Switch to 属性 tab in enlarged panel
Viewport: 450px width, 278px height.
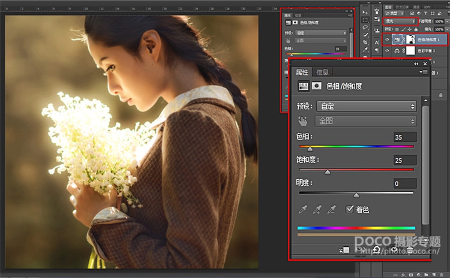(302, 72)
